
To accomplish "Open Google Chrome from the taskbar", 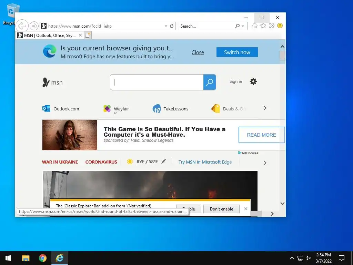I will click(x=42, y=258).
